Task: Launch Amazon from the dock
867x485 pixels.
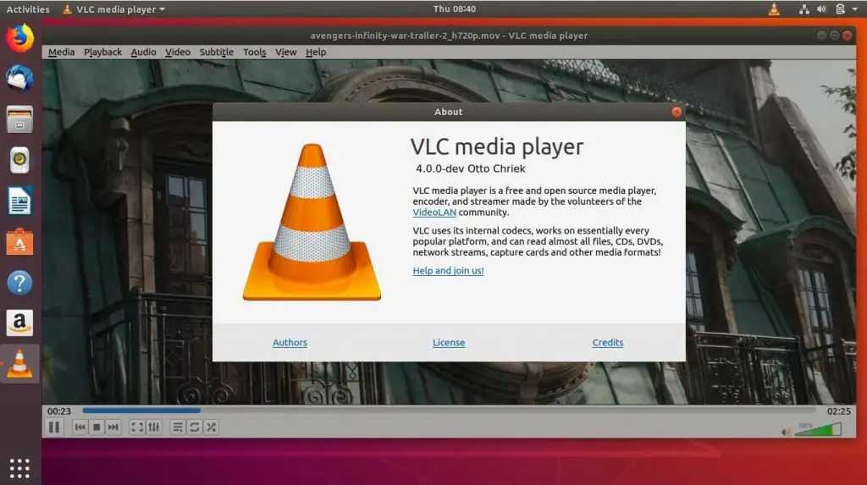Action: (20, 323)
